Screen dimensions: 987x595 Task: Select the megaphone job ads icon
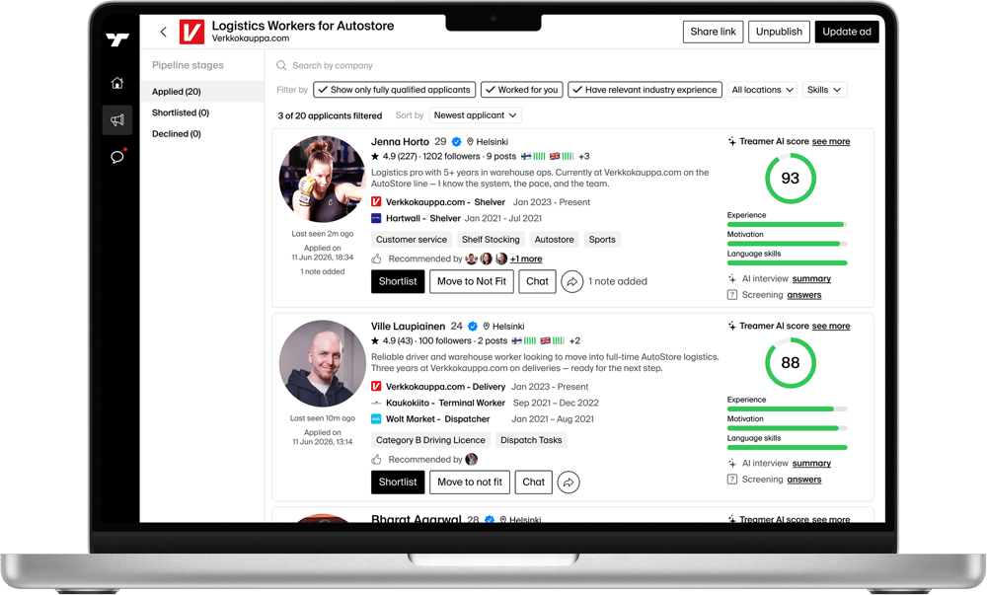117,119
